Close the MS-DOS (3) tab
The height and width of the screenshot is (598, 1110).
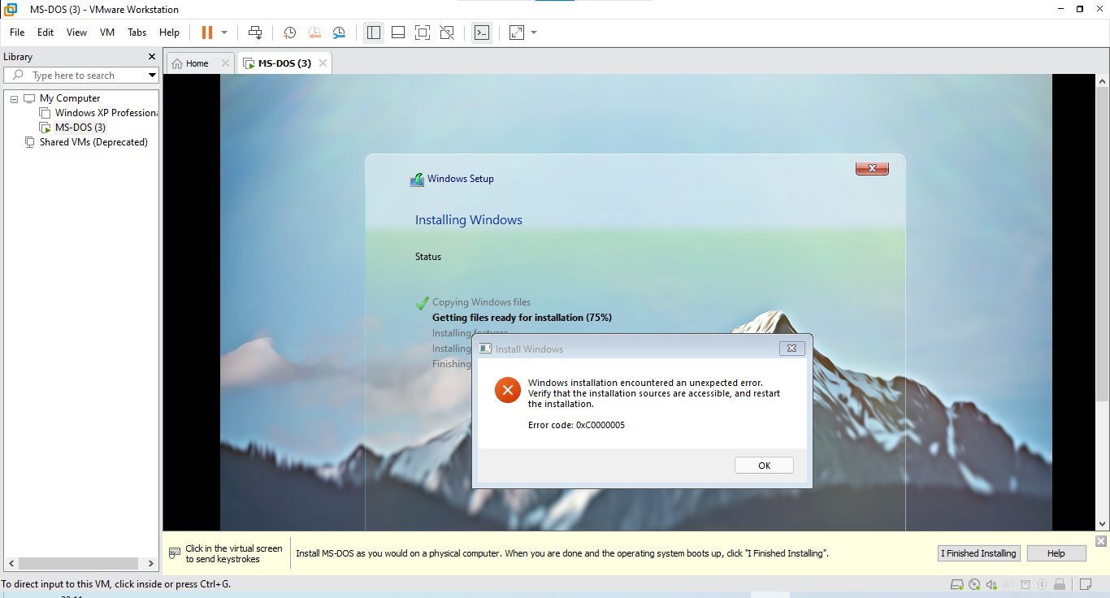click(323, 63)
